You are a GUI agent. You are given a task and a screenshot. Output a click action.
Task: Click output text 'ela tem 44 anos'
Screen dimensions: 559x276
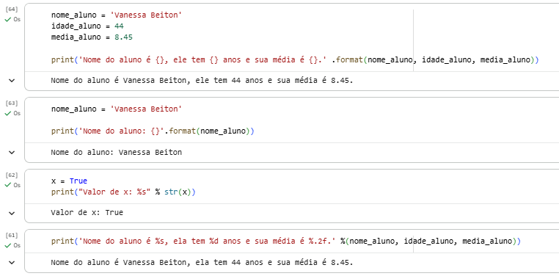[228, 263]
